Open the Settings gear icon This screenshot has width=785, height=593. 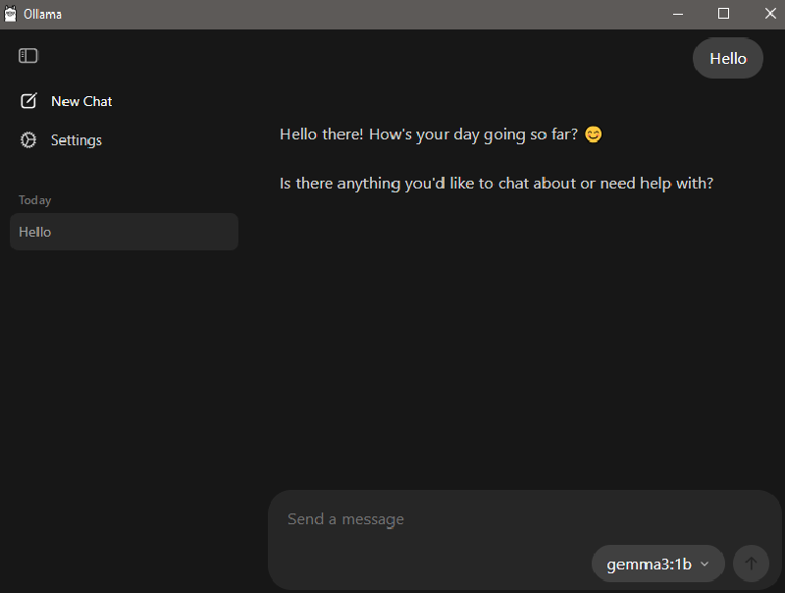(28, 139)
